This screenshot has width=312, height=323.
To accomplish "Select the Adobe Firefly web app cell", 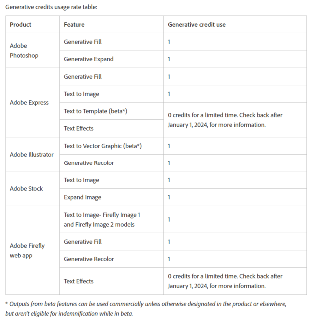I will coord(27,250).
